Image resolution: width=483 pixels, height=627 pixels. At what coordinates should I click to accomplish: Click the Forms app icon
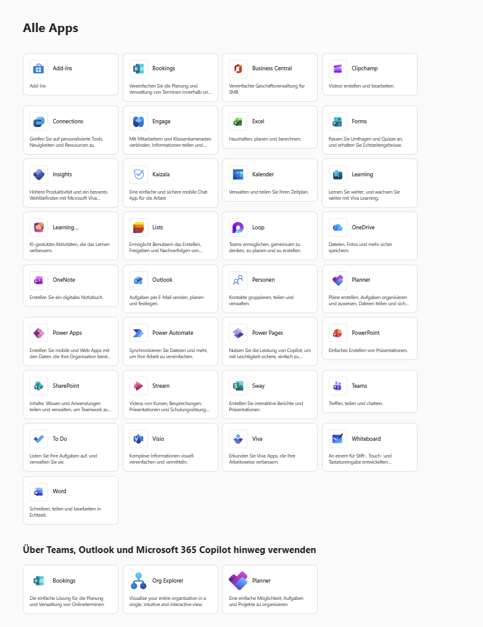coord(338,121)
